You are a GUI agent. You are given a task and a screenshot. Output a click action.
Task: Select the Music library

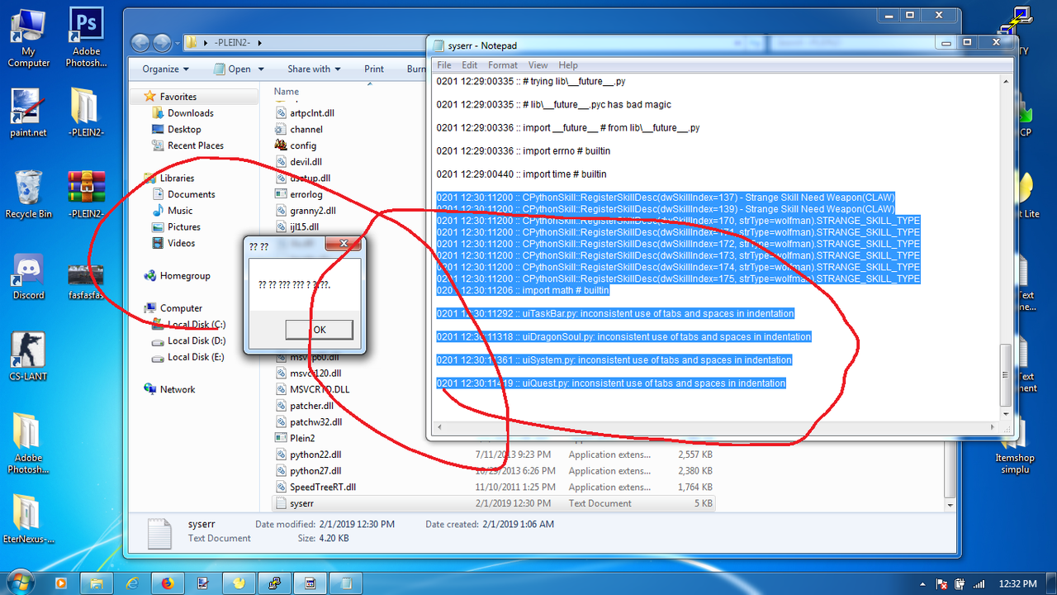[x=180, y=211]
